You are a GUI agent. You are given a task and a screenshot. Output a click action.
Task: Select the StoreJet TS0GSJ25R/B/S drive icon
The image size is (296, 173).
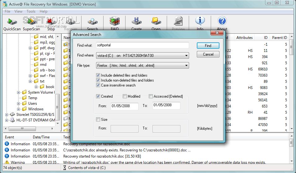[x=12, y=114]
